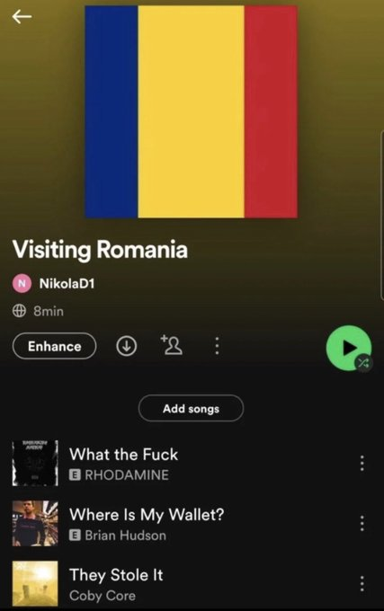Click the Add songs button
This screenshot has width=384, height=611.
point(191,408)
